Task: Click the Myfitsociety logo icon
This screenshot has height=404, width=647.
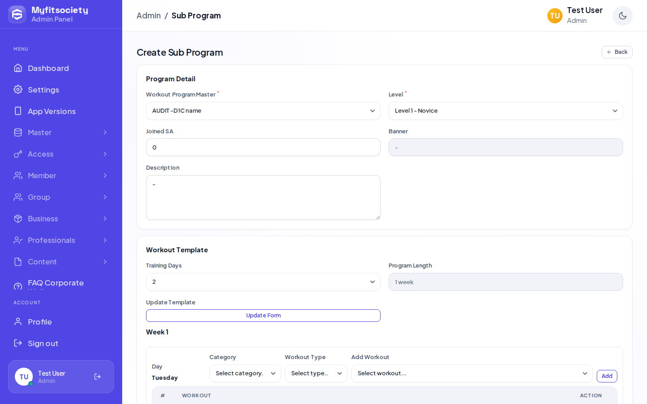Action: (17, 14)
